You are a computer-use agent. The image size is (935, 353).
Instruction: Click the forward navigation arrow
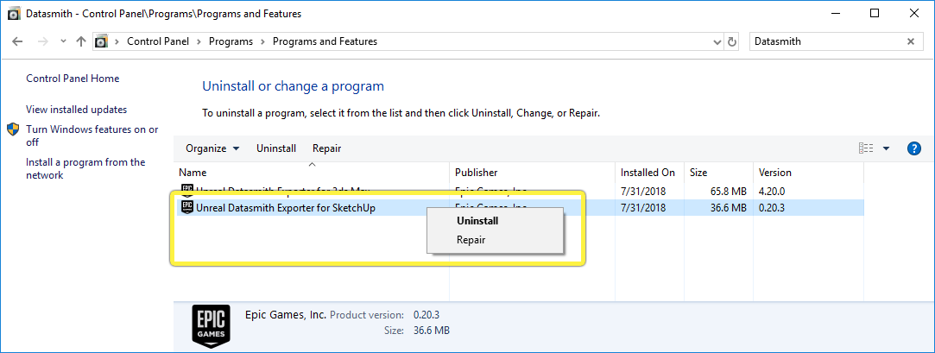coord(42,41)
